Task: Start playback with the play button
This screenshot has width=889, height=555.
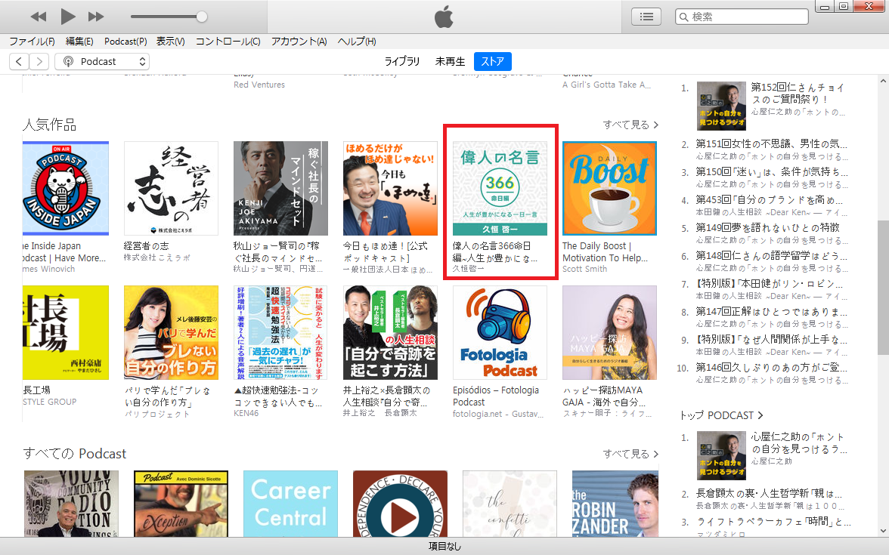Action: 68,17
